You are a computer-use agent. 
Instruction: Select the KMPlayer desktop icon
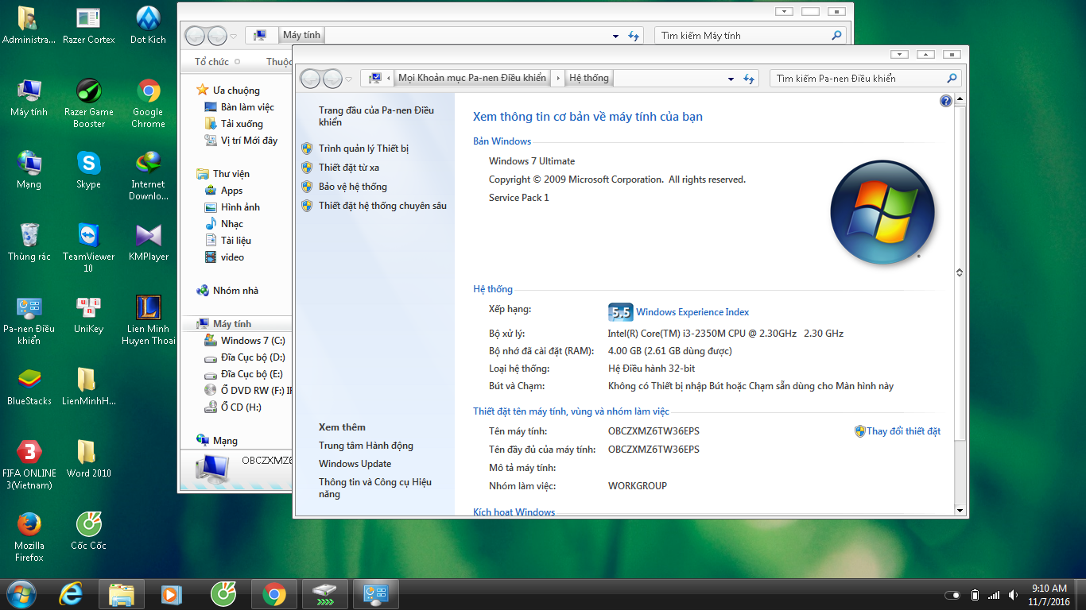pyautogui.click(x=148, y=242)
